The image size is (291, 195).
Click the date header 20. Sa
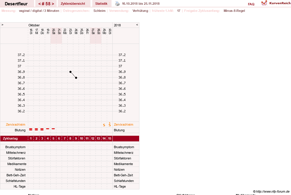[x=54, y=31]
